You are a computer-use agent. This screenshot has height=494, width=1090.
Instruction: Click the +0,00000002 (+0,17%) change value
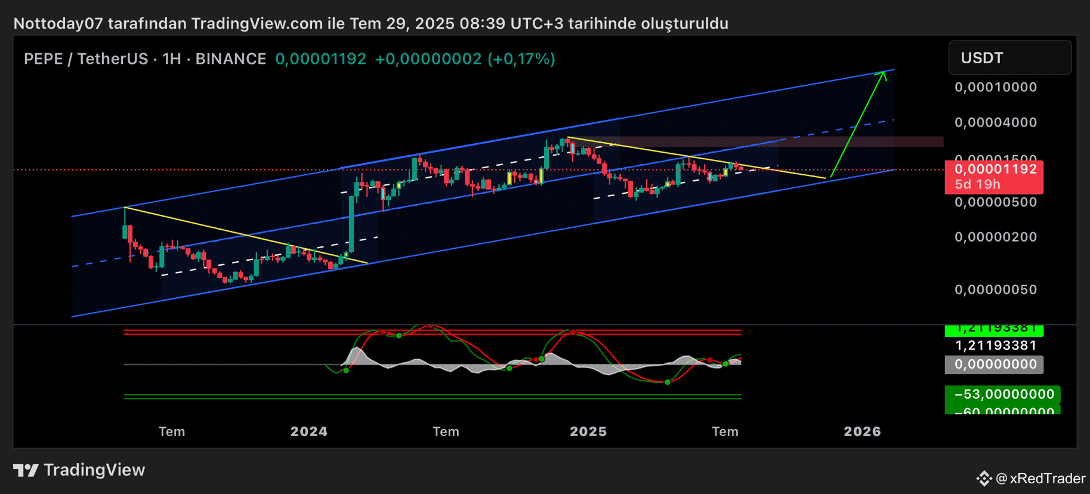click(465, 59)
